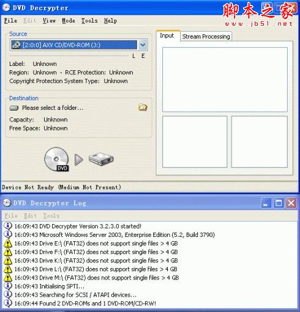Click warning icon for Drive E:\ log entry
The height and width of the screenshot is (312, 300).
(x=8, y=243)
